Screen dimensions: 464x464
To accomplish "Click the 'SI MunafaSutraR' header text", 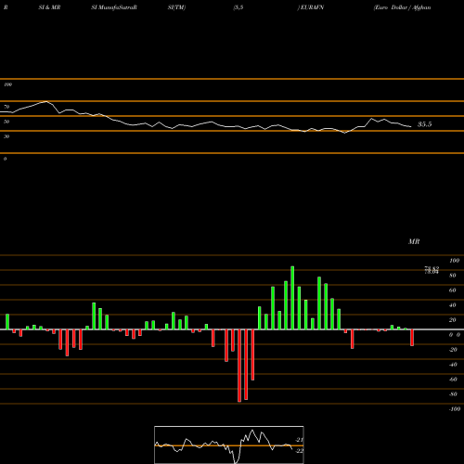I will click(114, 7).
